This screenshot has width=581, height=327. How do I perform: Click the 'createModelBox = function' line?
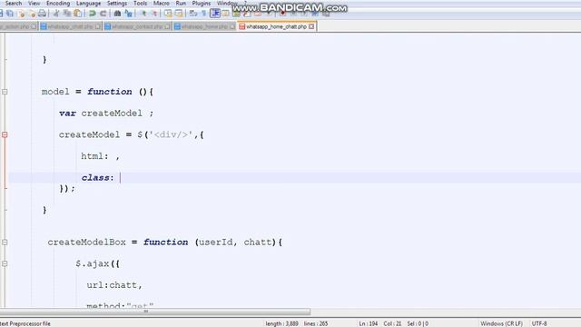click(165, 243)
